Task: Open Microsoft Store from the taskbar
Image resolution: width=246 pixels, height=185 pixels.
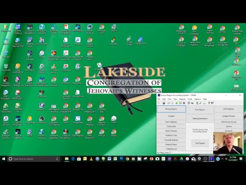Action: pyautogui.click(x=79, y=159)
